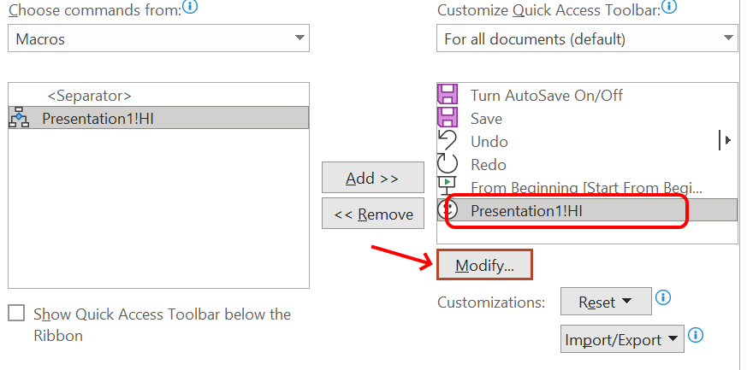Viewport: 747px width, 370px height.
Task: Click the purple Save icon
Action: (x=448, y=119)
